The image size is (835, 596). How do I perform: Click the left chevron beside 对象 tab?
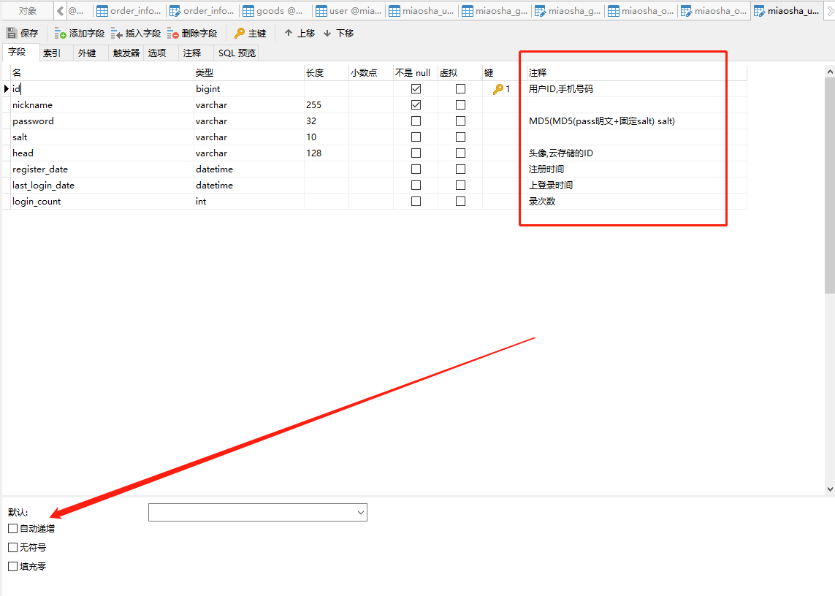[60, 11]
